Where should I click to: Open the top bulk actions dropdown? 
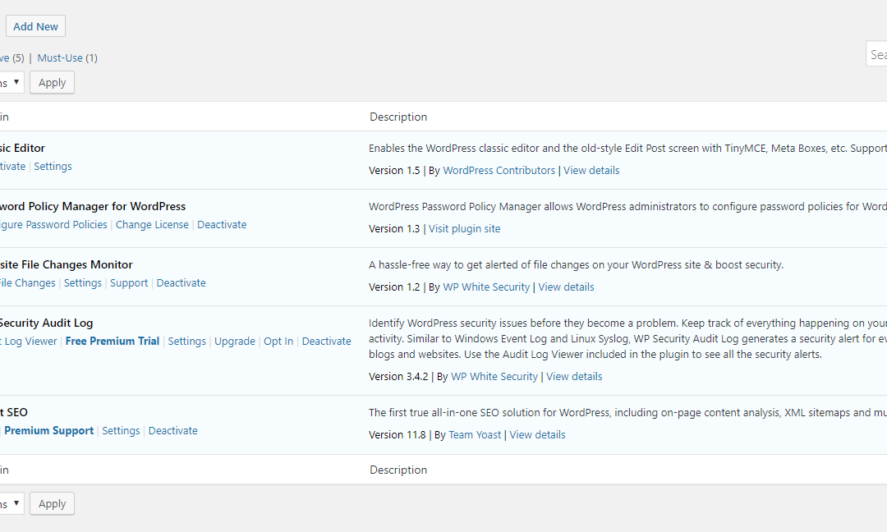point(11,83)
